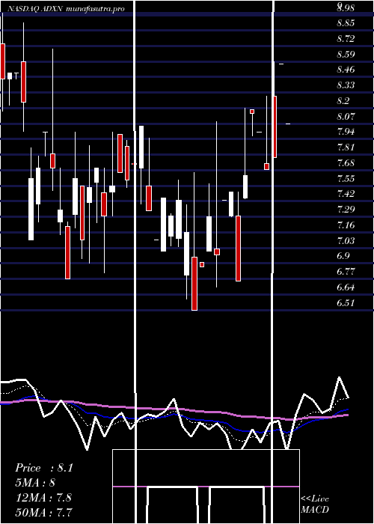This screenshot has width=374, height=524.
Task: Click the 50MA : 7.7 readout
Action: (43, 512)
